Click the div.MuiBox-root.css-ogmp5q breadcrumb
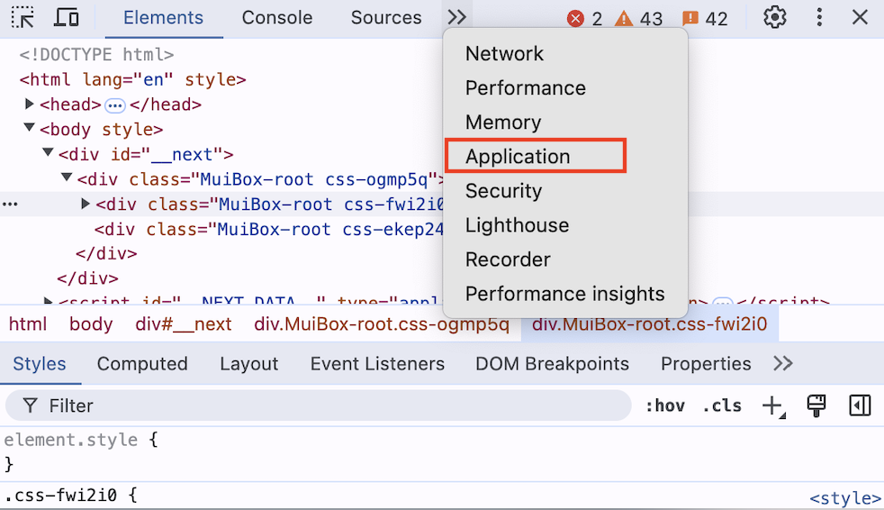 382,324
